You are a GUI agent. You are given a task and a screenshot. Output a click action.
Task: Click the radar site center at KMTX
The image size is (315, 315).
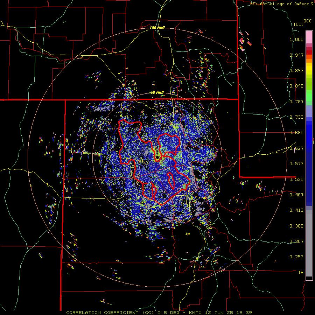[157, 157]
